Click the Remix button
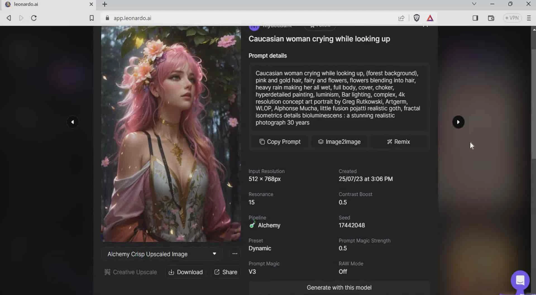Image resolution: width=536 pixels, height=295 pixels. pyautogui.click(x=398, y=142)
